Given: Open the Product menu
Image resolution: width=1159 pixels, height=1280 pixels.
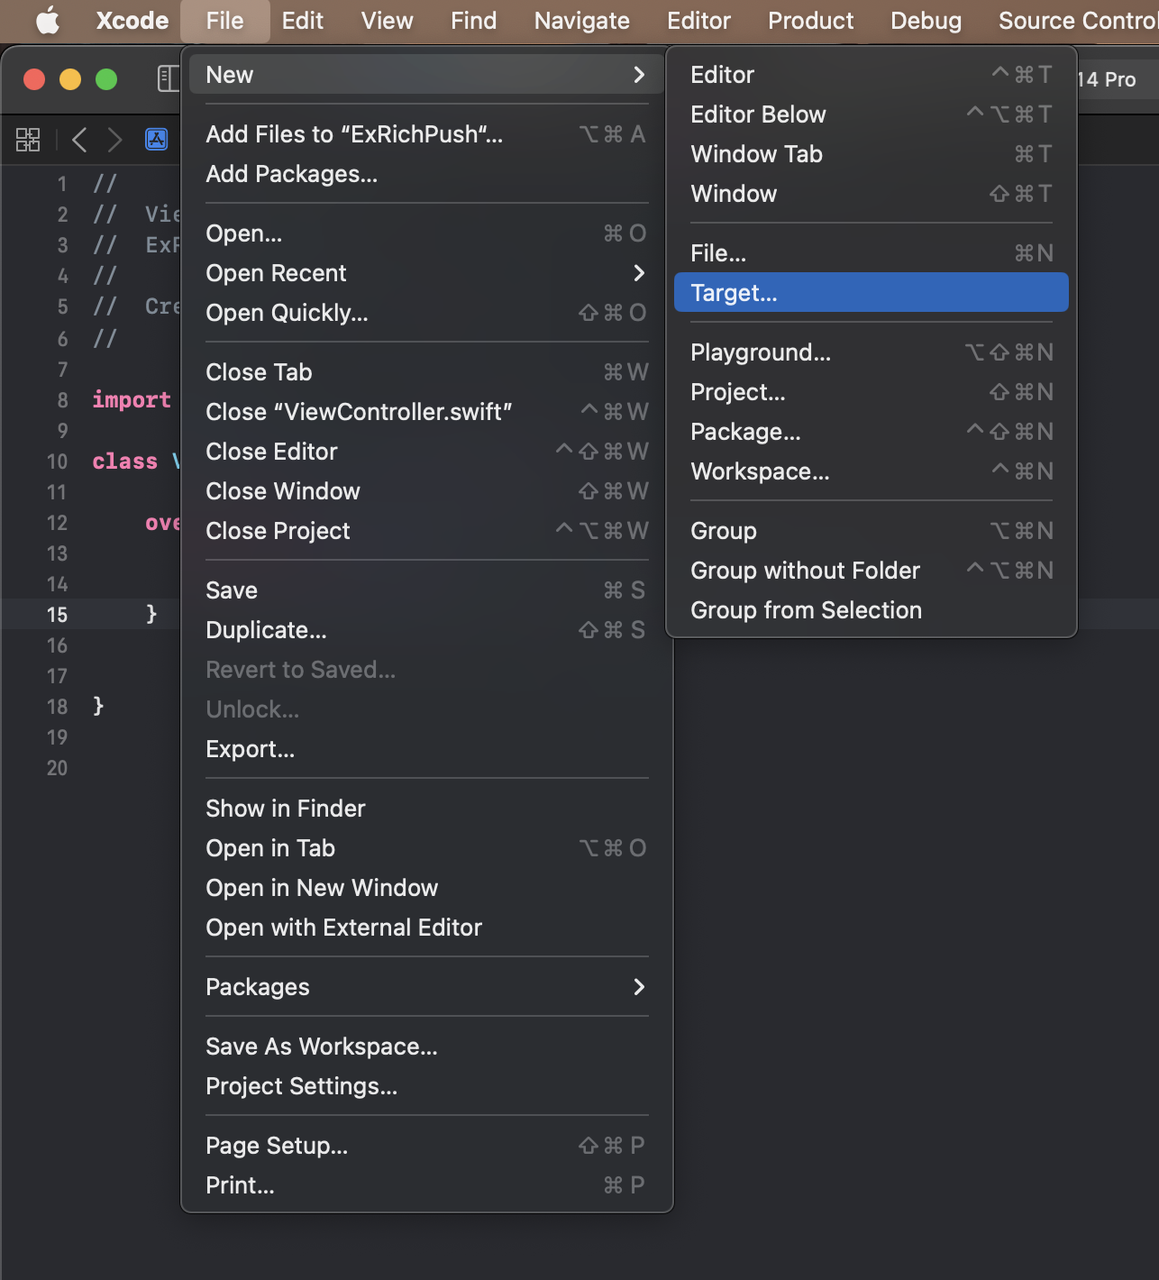Looking at the screenshot, I should [x=810, y=21].
